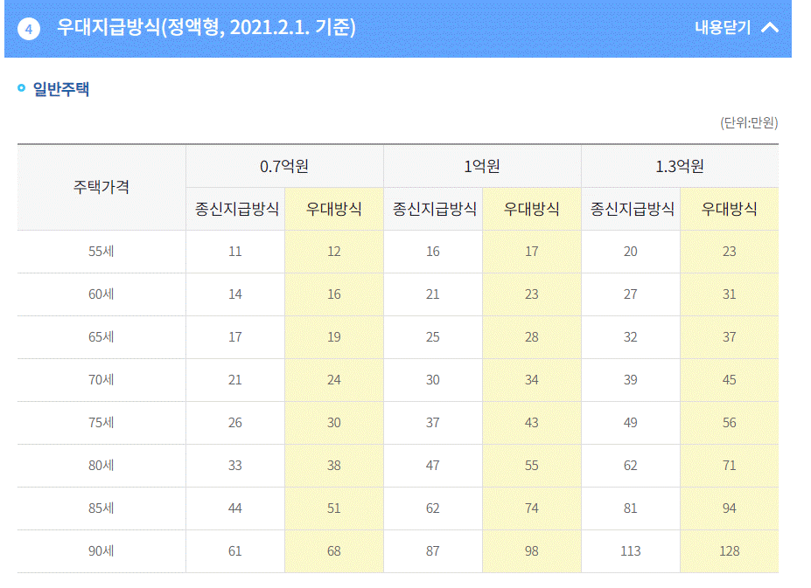Screen dimensions: 811x588
Task: Click value 33 in the 80세 row
Action: pyautogui.click(x=235, y=466)
